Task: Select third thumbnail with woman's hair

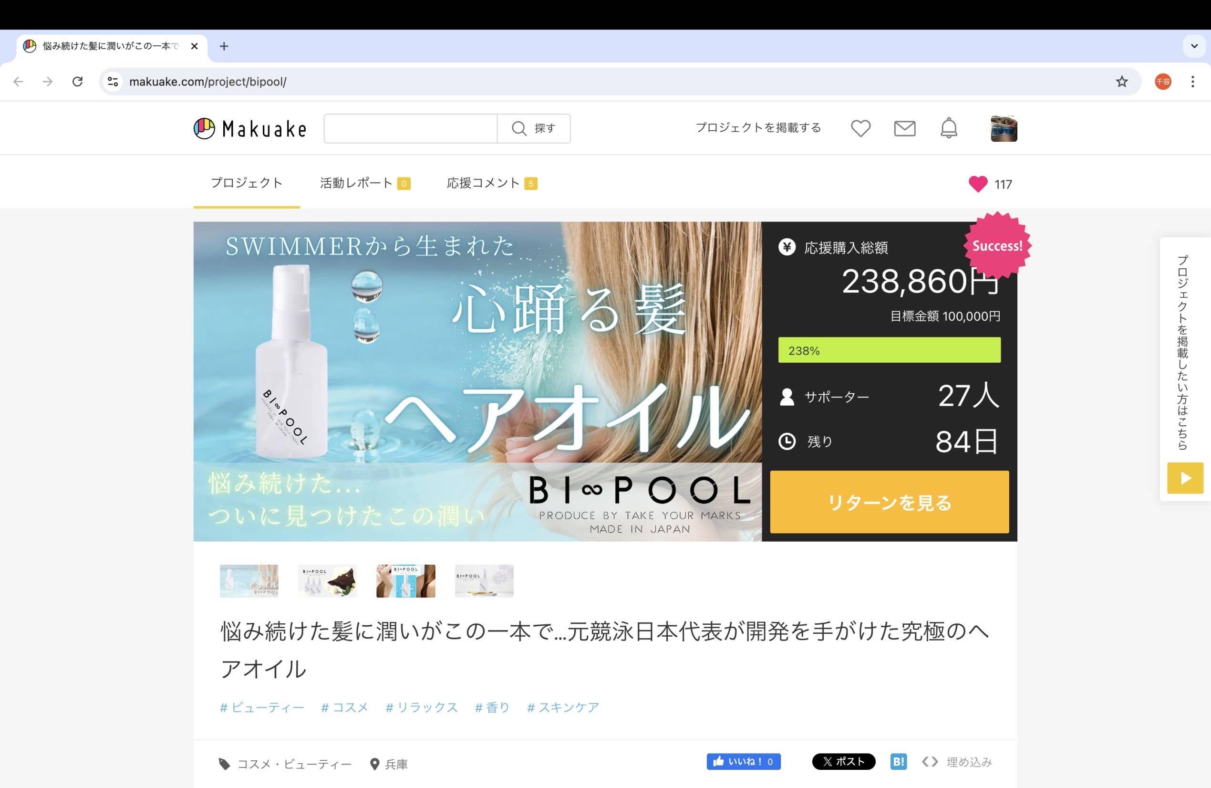Action: [405, 580]
